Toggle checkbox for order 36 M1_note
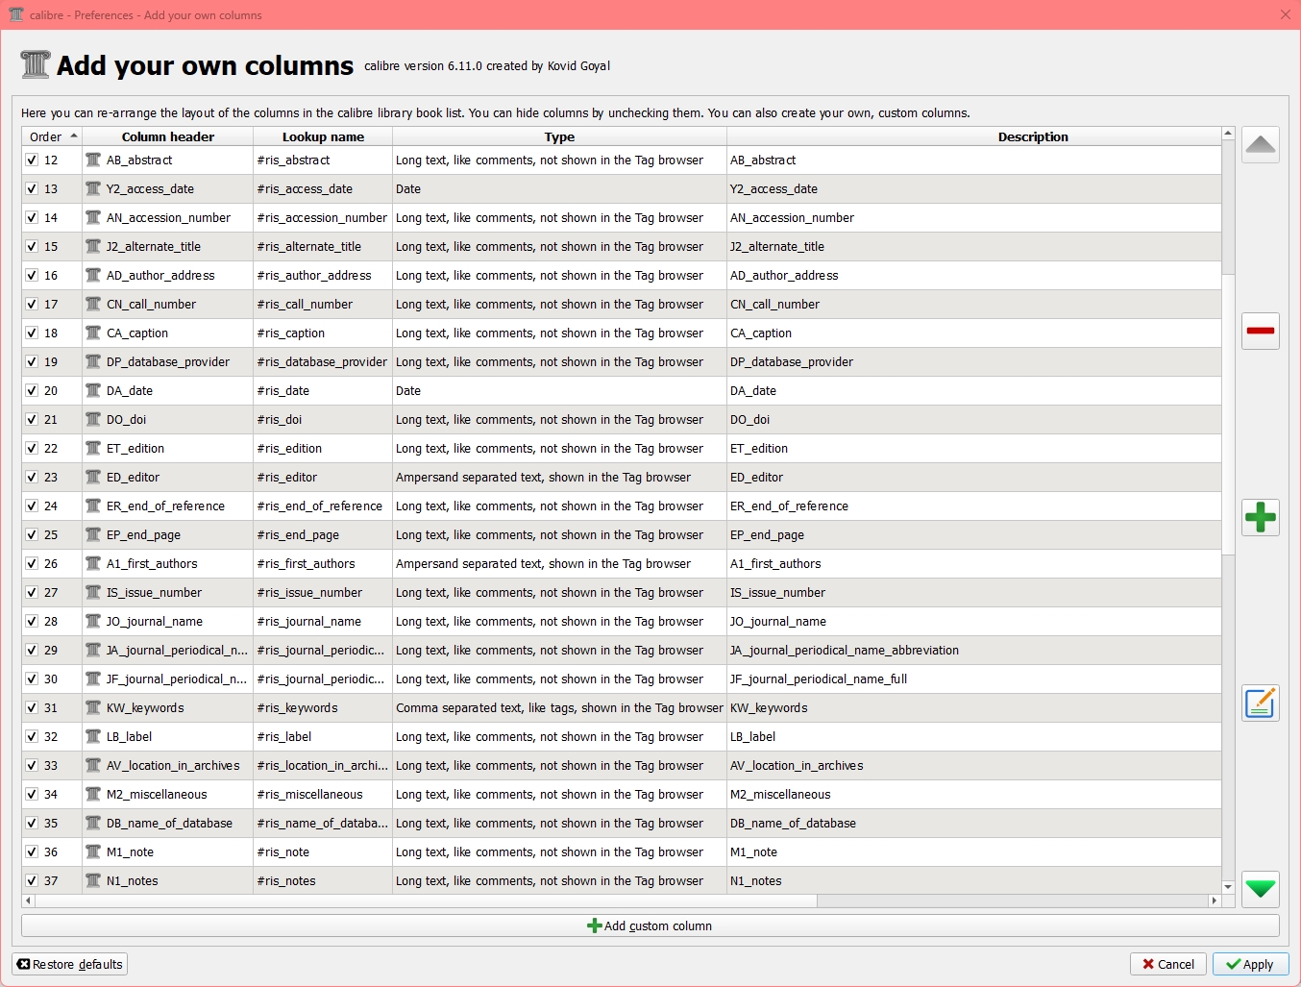Viewport: 1301px width, 987px height. [32, 852]
